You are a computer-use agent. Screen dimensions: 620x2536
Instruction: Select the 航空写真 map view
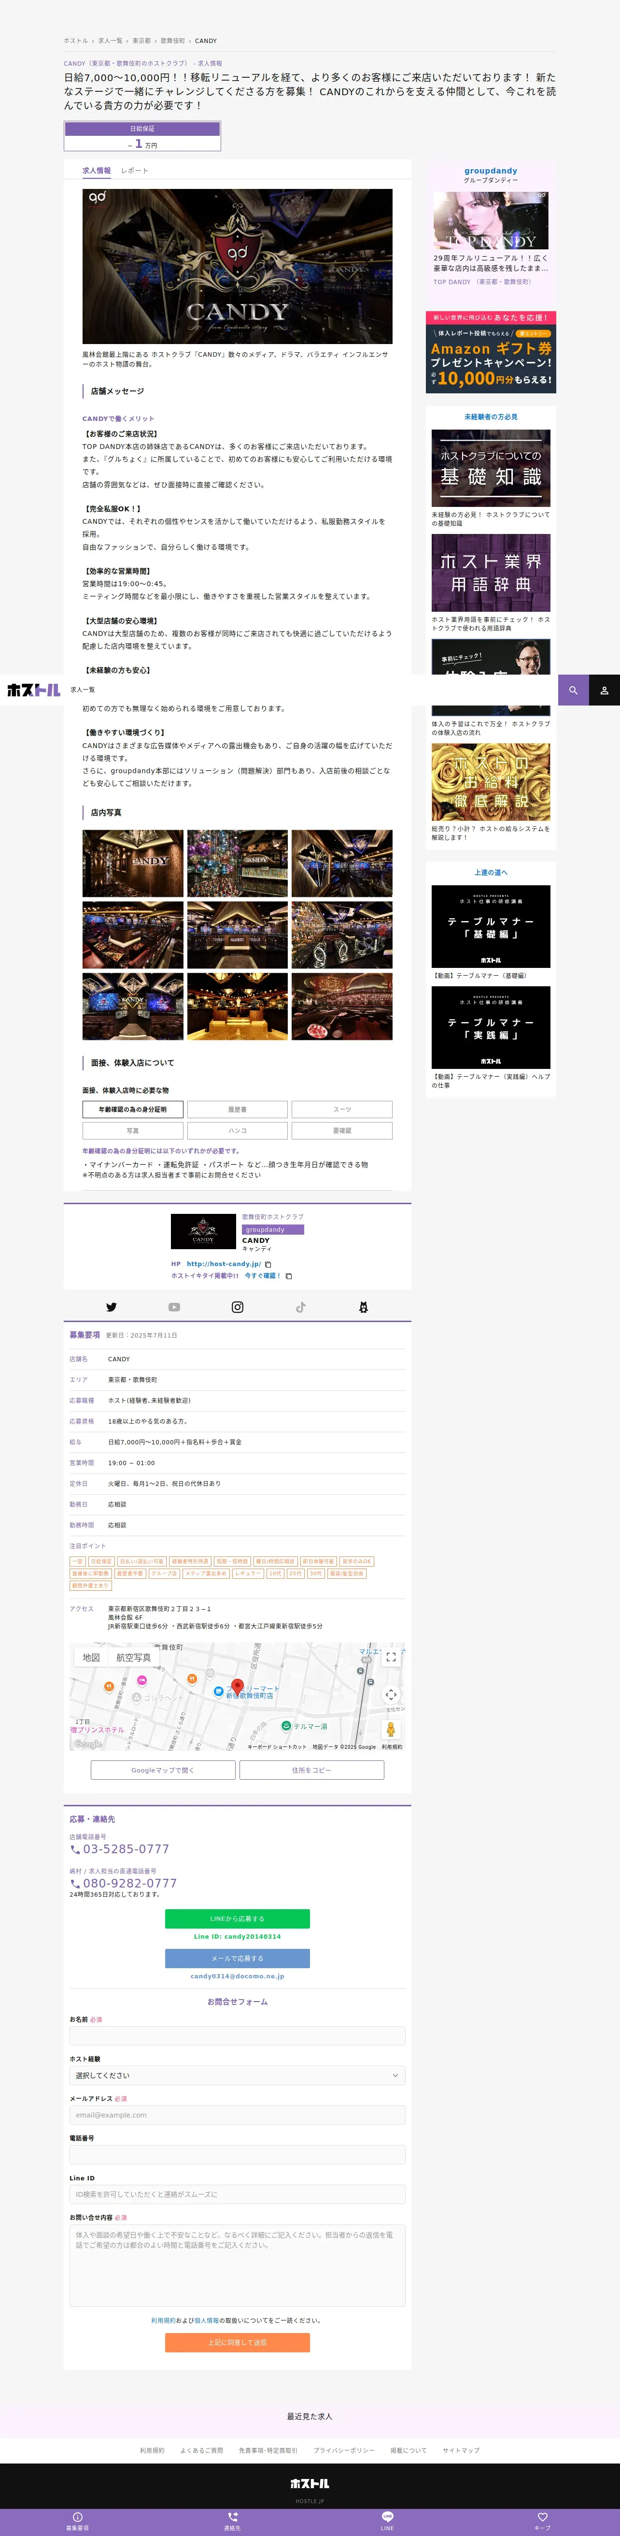[x=134, y=1658]
